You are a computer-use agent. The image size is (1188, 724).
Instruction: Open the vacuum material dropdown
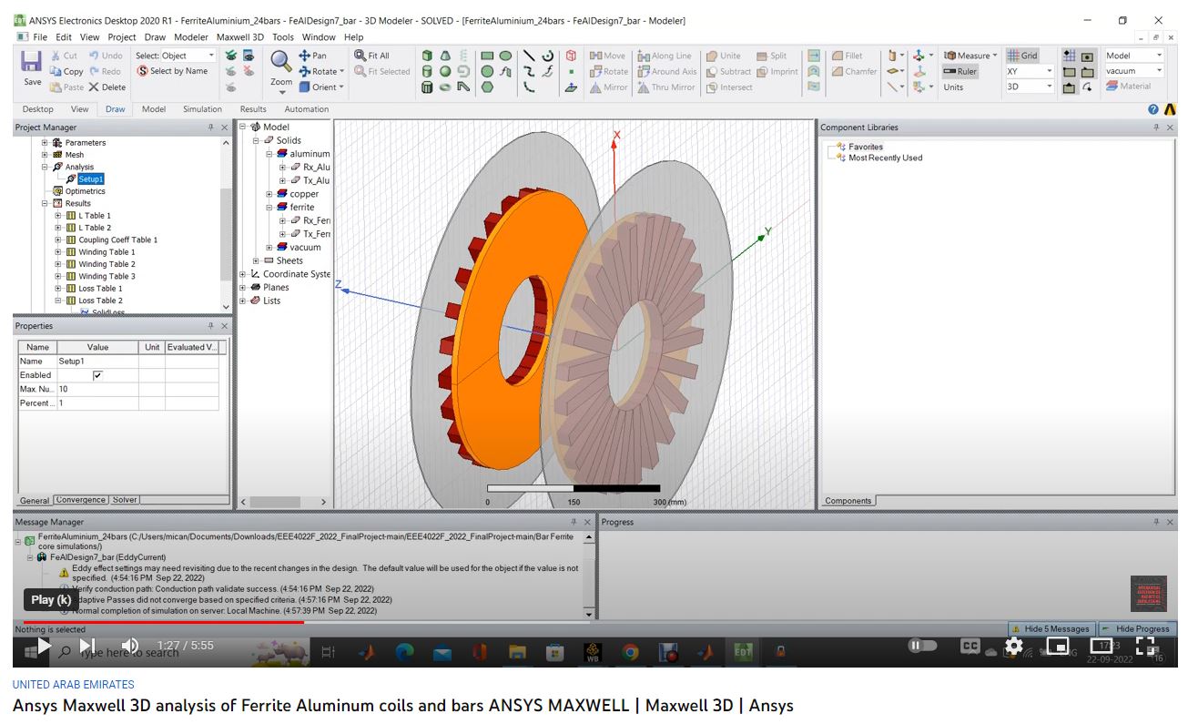1159,71
